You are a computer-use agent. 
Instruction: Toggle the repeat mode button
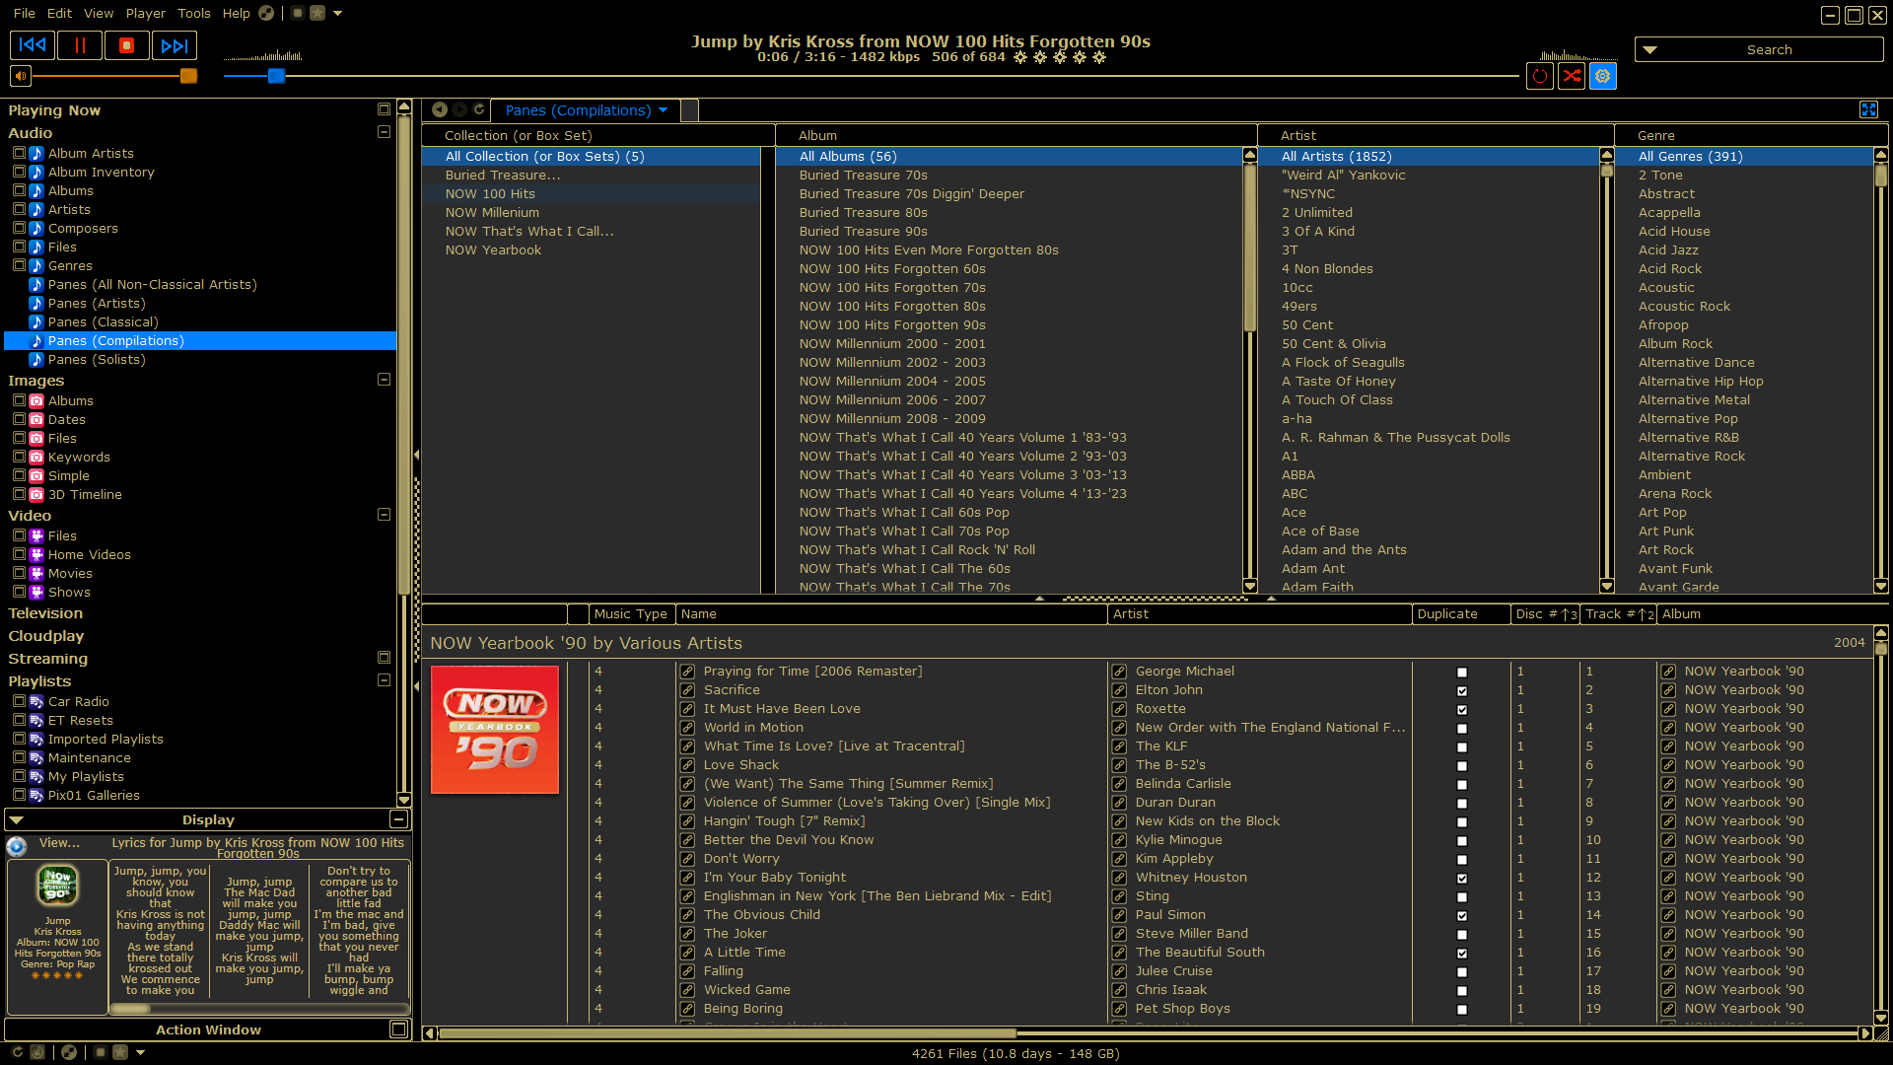(1540, 76)
